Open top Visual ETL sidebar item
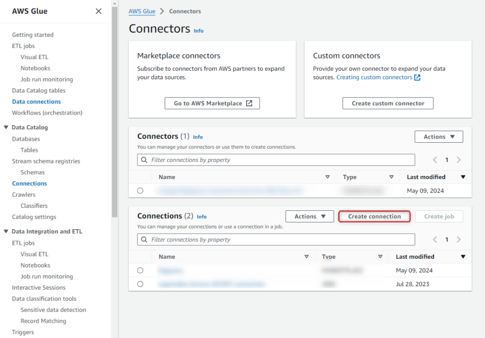 point(34,57)
